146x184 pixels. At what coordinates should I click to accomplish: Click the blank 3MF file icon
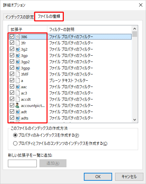pyautogui.click(x=18, y=74)
